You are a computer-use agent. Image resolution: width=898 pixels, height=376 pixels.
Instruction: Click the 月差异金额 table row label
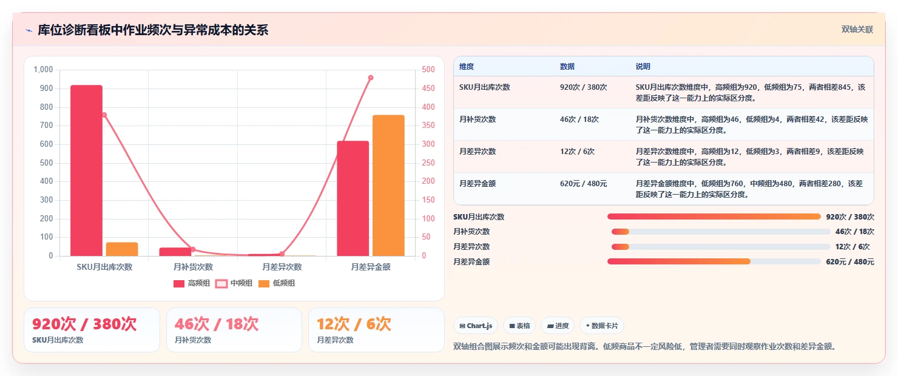point(478,183)
